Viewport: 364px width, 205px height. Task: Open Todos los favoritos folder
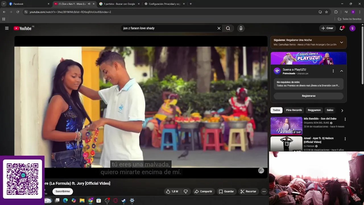[349, 19]
